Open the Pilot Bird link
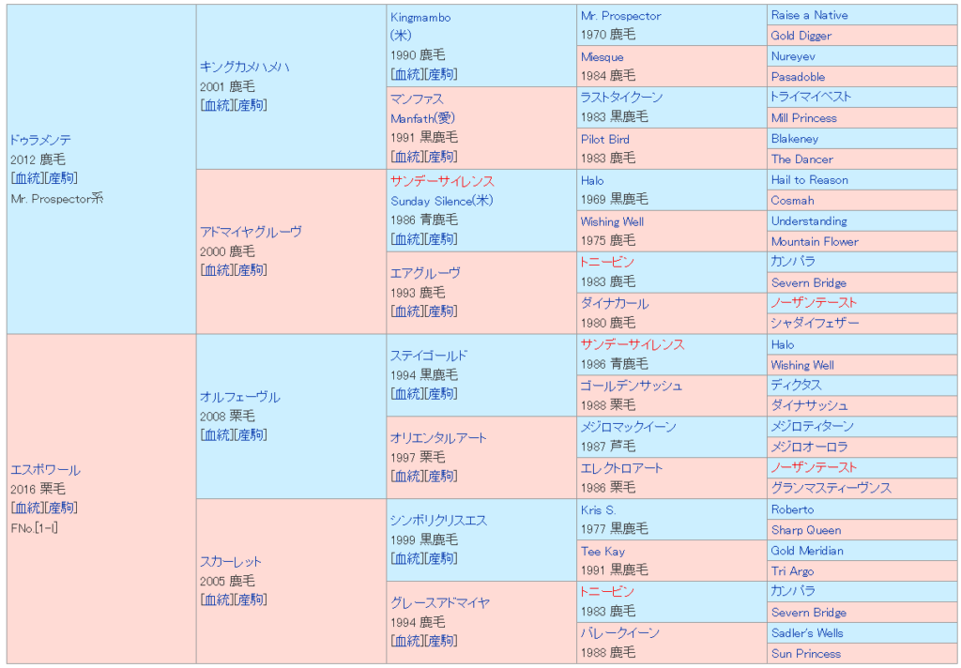Screen dimensions: 961x668 pyautogui.click(x=605, y=139)
